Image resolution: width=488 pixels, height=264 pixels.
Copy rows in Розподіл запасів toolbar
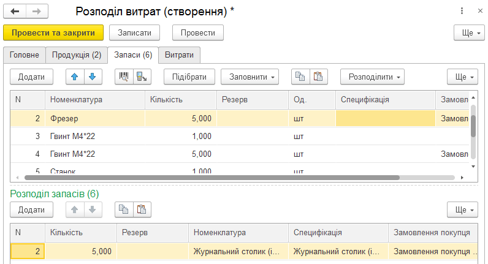(124, 210)
